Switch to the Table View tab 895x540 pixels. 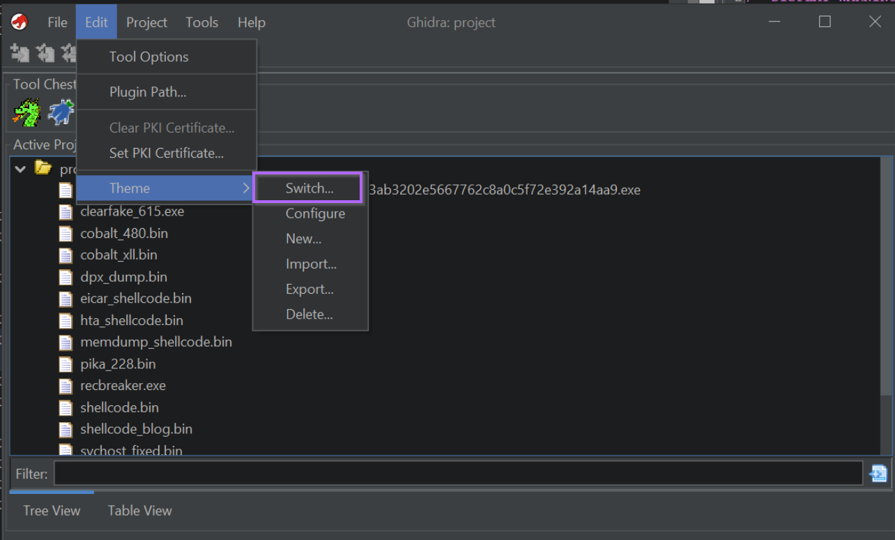click(x=139, y=510)
